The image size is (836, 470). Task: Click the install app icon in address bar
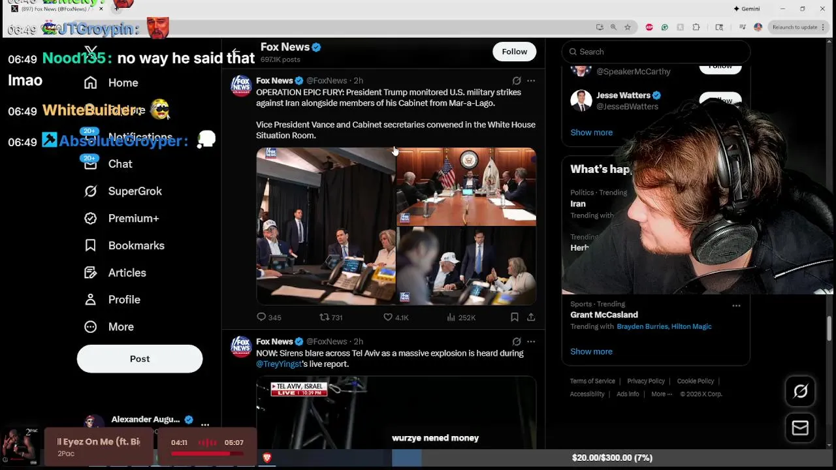[x=600, y=27]
